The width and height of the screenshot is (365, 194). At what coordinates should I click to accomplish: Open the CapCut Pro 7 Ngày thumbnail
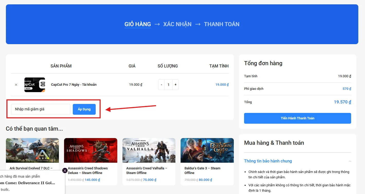(x=34, y=84)
